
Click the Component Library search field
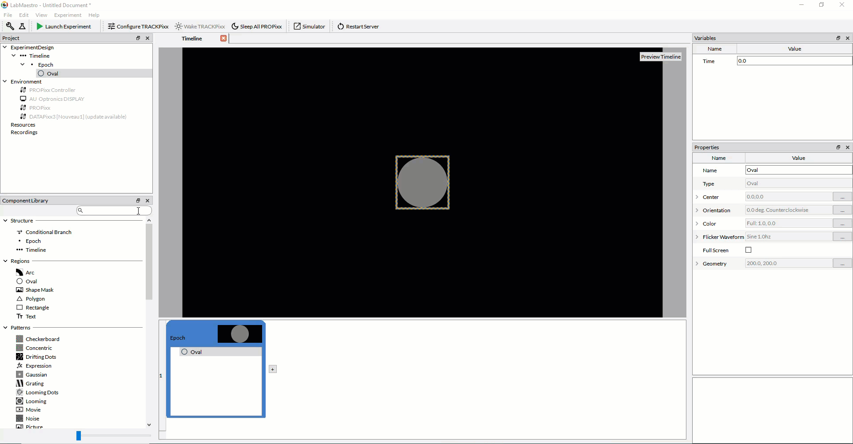[114, 210]
